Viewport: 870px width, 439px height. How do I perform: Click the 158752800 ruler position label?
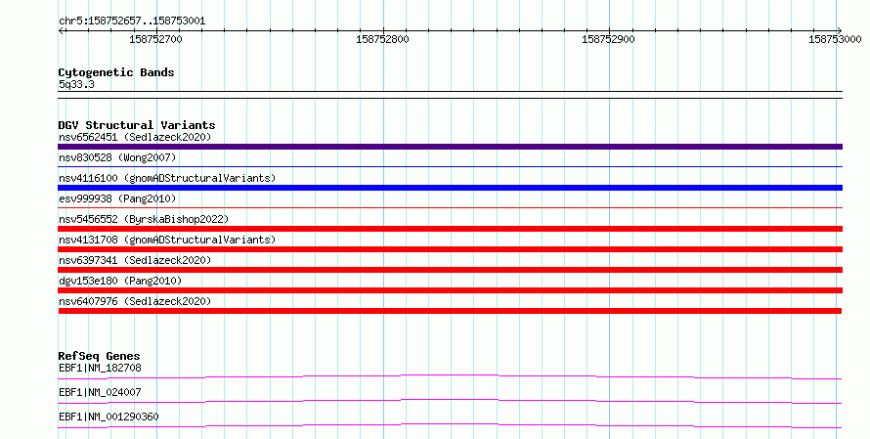382,39
